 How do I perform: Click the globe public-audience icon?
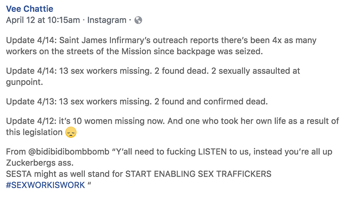[138, 20]
